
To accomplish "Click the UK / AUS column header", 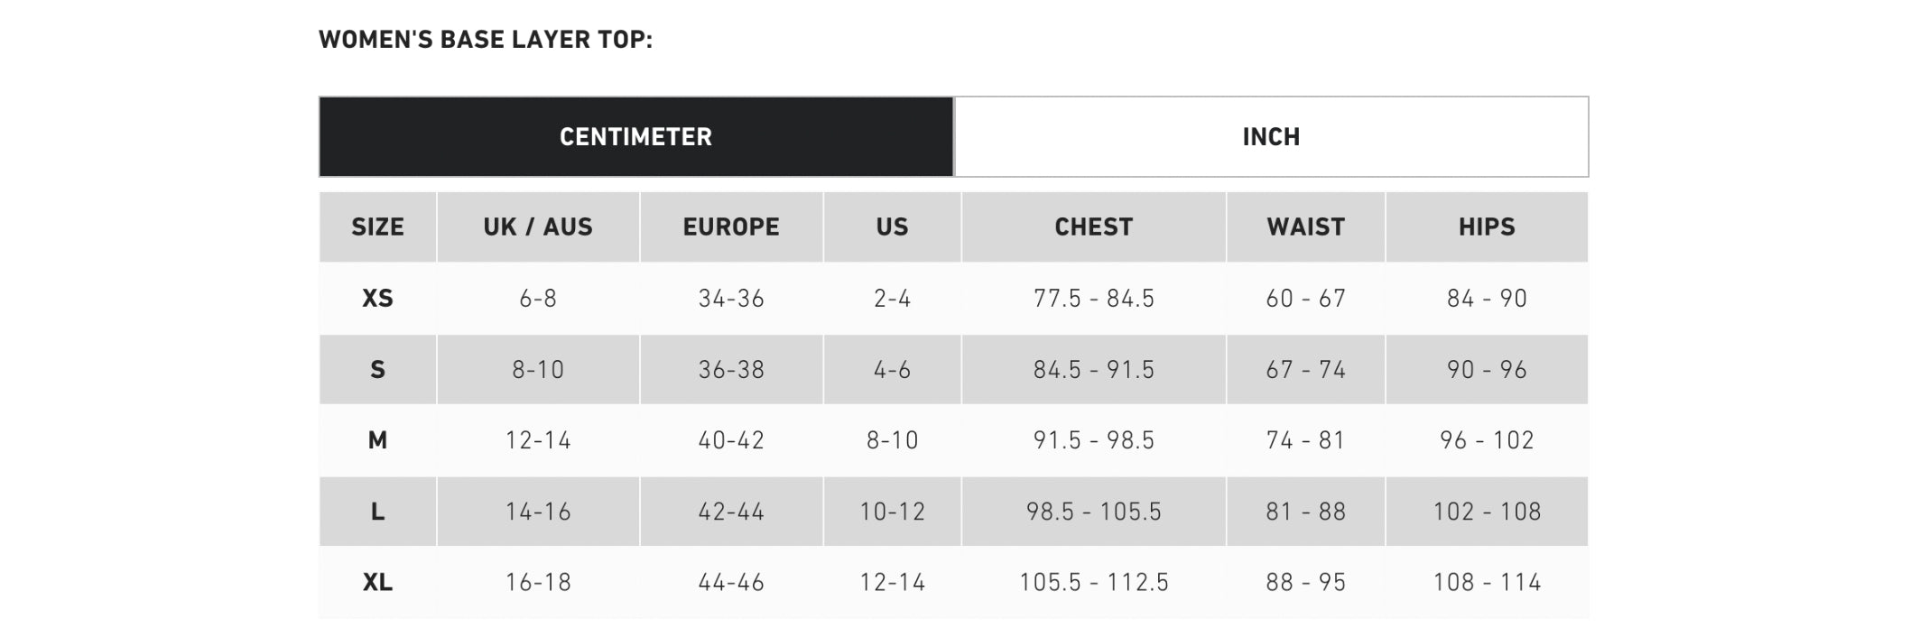I will coord(538,226).
